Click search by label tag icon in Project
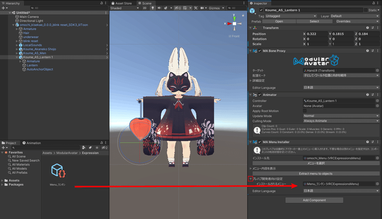Screen dimensions: 382x219 90,148
